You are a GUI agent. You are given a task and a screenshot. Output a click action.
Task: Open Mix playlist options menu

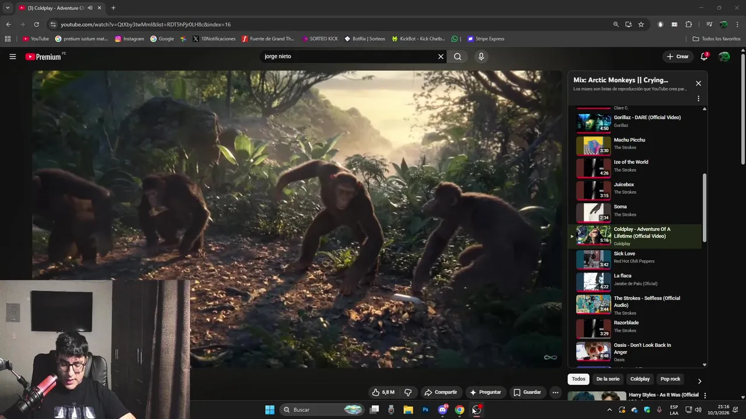[x=698, y=98]
